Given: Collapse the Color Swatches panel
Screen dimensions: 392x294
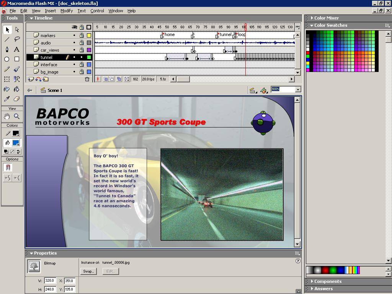Looking at the screenshot, I should coord(312,25).
